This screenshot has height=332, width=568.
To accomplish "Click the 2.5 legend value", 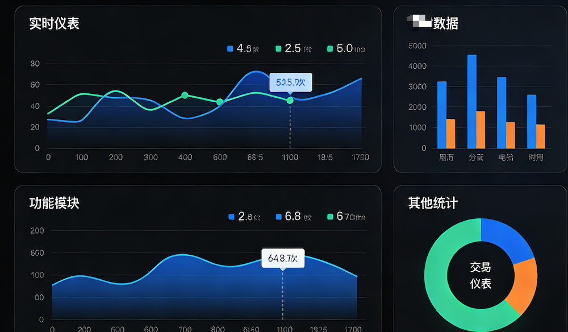I will pyautogui.click(x=293, y=48).
